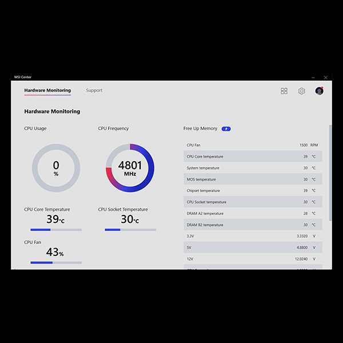Select the 12V voltage row
343x343 pixels.
coord(253,259)
